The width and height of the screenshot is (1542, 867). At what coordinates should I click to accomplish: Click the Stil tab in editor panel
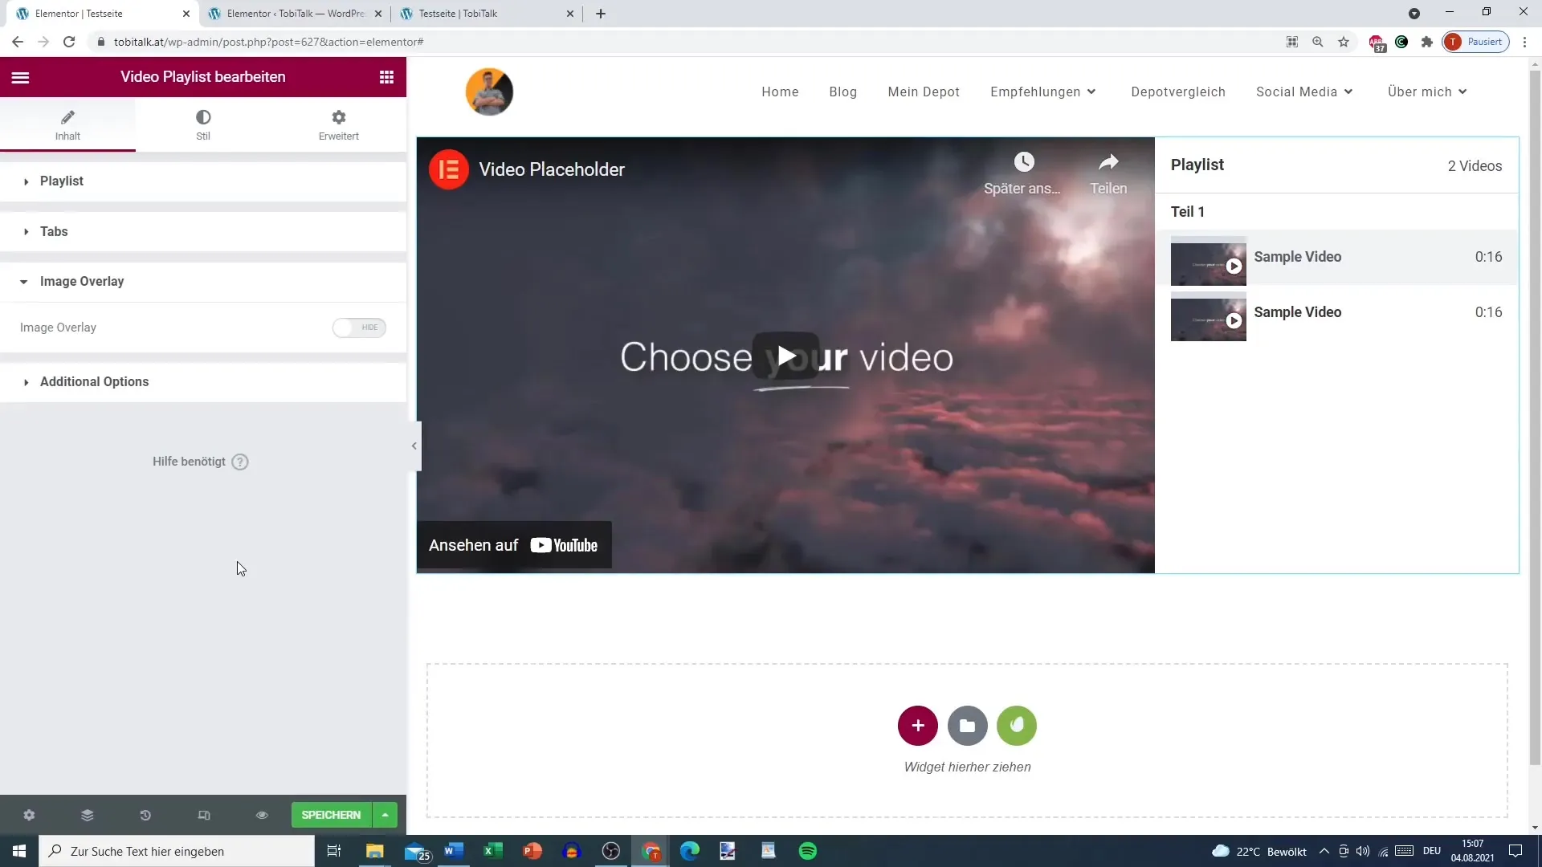point(203,124)
